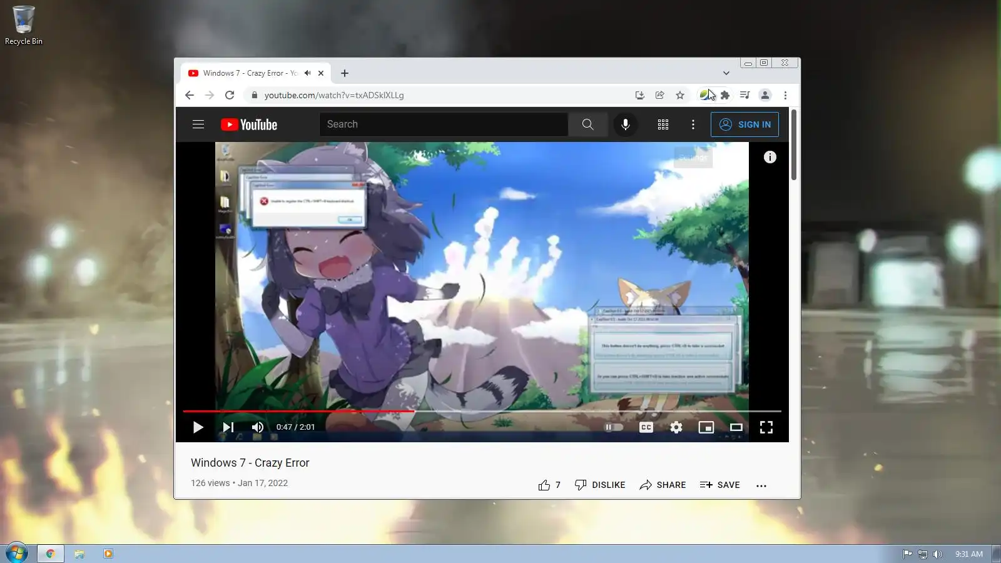Viewport: 1001px width, 563px height.
Task: Start voice search with the microphone
Action: [626, 124]
